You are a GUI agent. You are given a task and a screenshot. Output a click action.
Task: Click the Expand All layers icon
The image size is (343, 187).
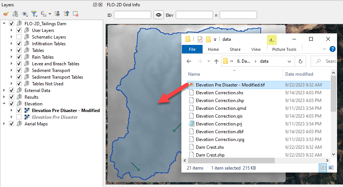[x=57, y=14]
